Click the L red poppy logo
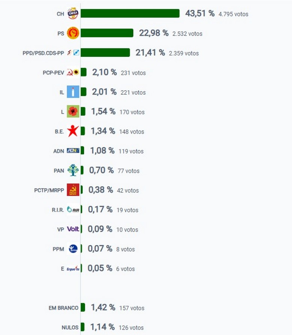Screen dimensions: 292x335 (x=73, y=112)
